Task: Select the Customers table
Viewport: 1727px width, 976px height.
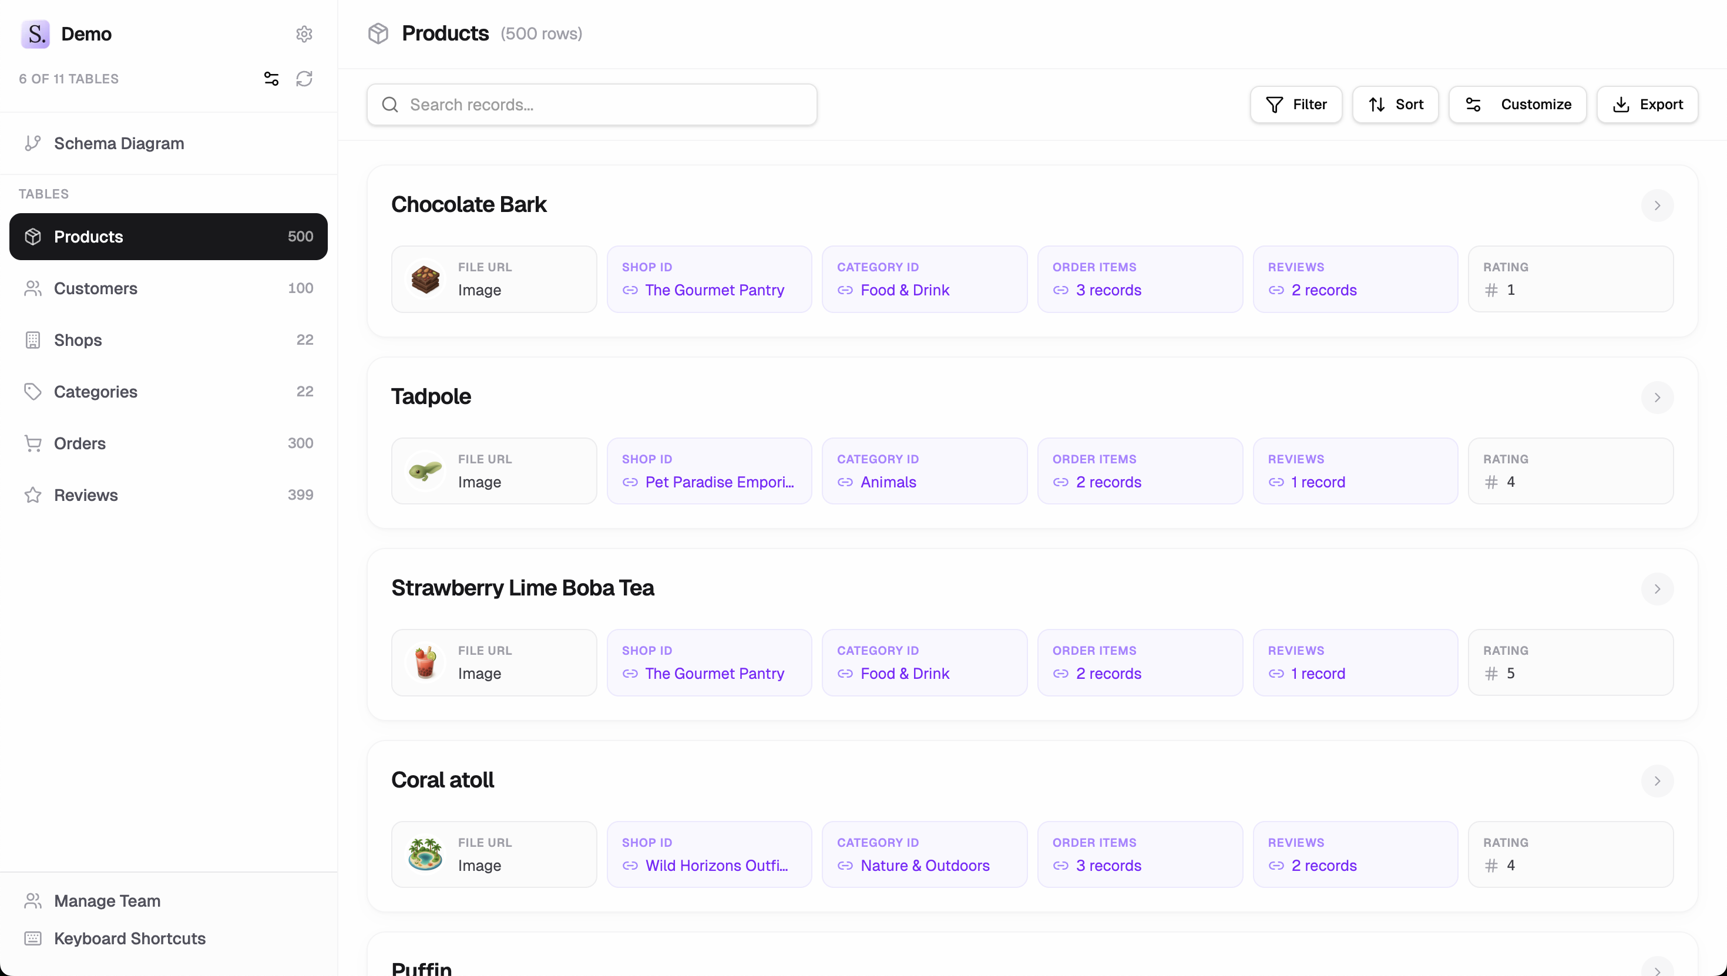Action: (95, 288)
